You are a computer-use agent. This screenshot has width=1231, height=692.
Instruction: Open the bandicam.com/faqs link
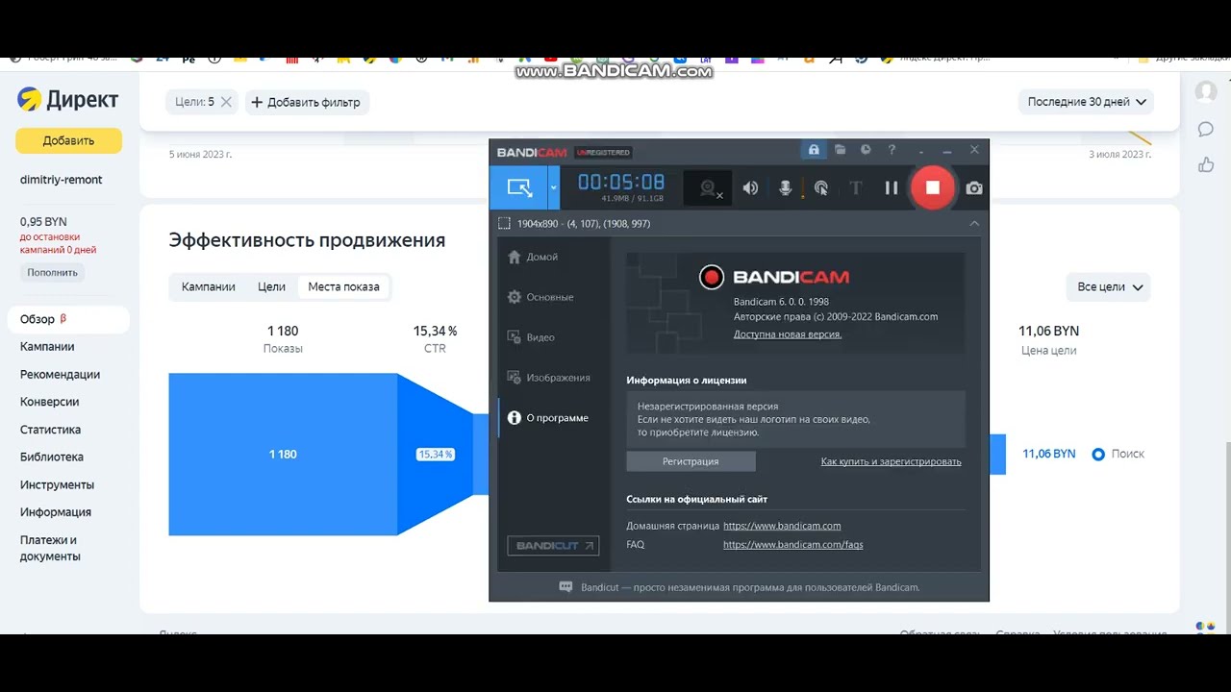[793, 544]
